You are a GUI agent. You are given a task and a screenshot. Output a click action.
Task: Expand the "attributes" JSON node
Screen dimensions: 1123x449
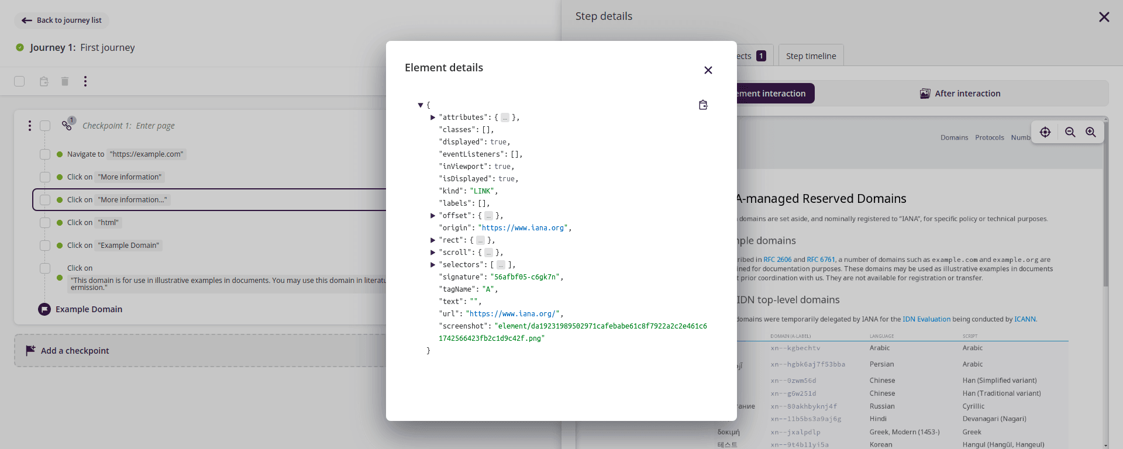pyautogui.click(x=433, y=118)
